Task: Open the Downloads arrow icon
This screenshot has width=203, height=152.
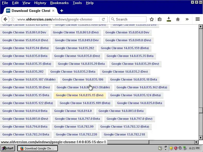Action: pos(169,19)
